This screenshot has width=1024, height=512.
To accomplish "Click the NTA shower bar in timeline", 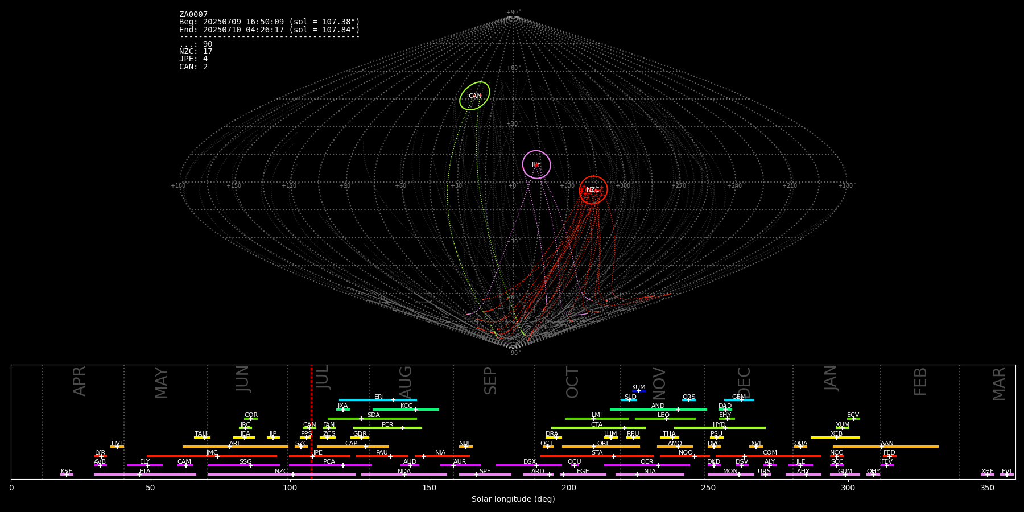I will click(650, 474).
